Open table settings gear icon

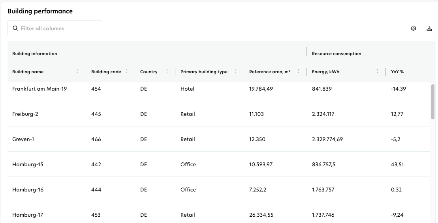[414, 28]
